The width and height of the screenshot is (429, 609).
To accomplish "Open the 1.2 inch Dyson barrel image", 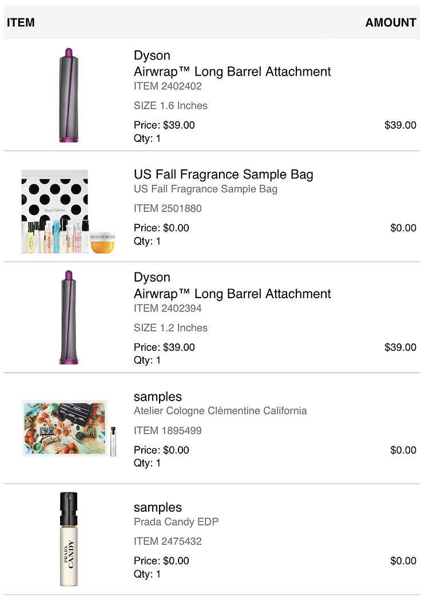I will point(69,317).
